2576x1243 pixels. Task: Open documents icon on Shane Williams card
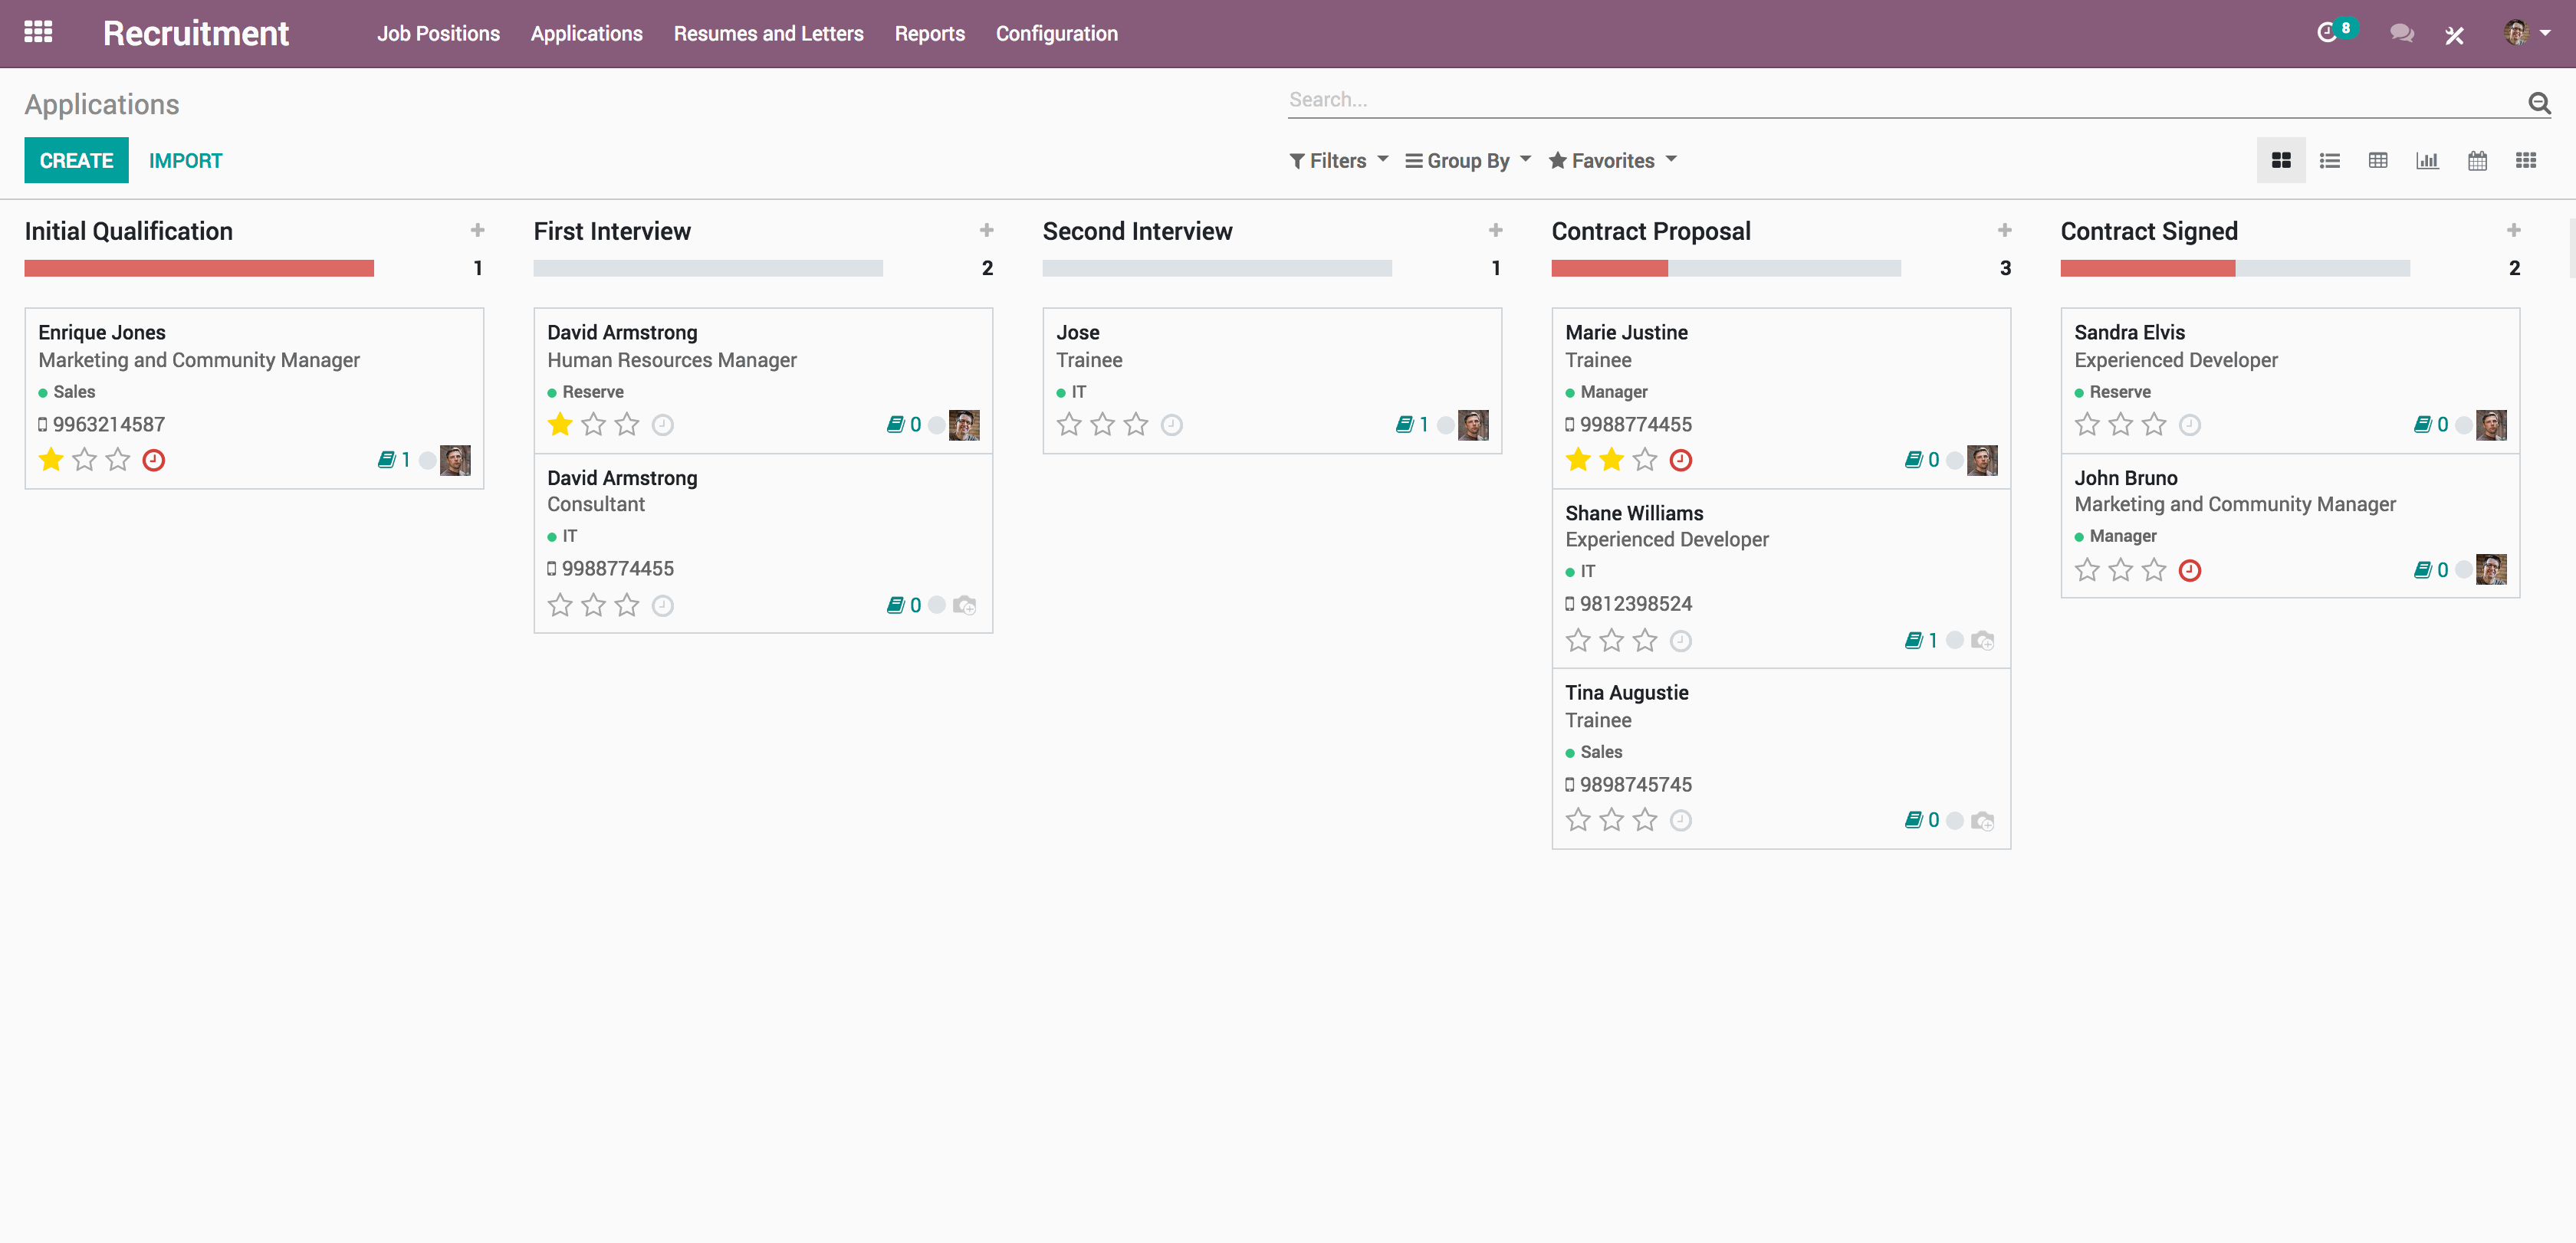click(x=1913, y=641)
